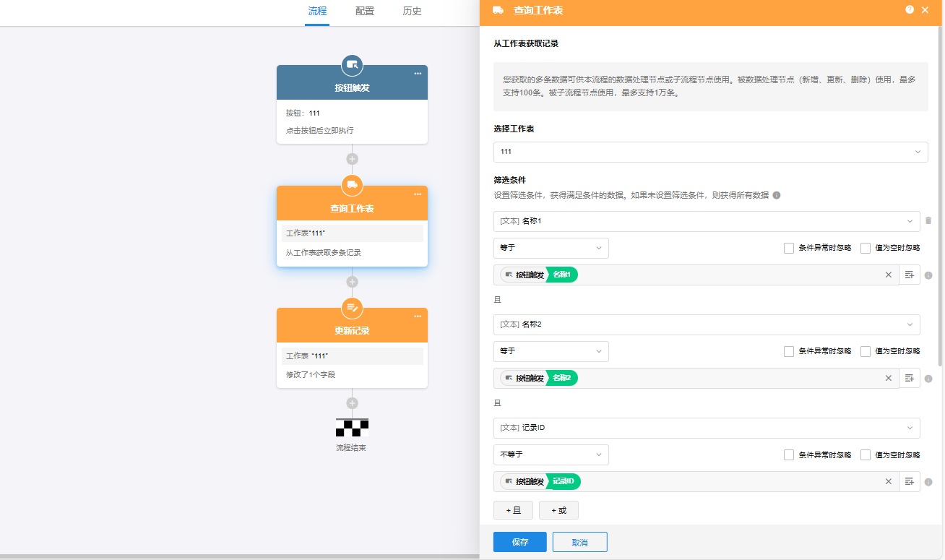Screen dimensions: 945x560
Task: Open more options on 按钮触发 node
Action: click(x=418, y=74)
